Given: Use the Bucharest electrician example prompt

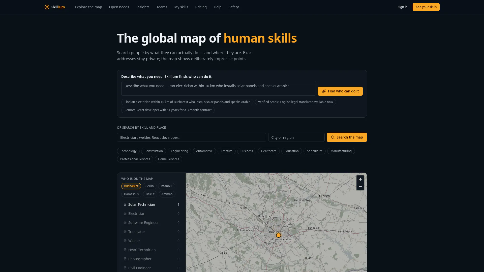Looking at the screenshot, I should click(187, 102).
